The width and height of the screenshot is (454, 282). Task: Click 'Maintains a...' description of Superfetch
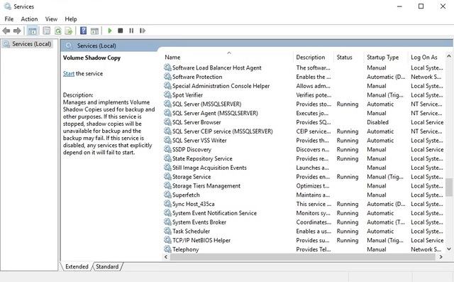(313, 195)
